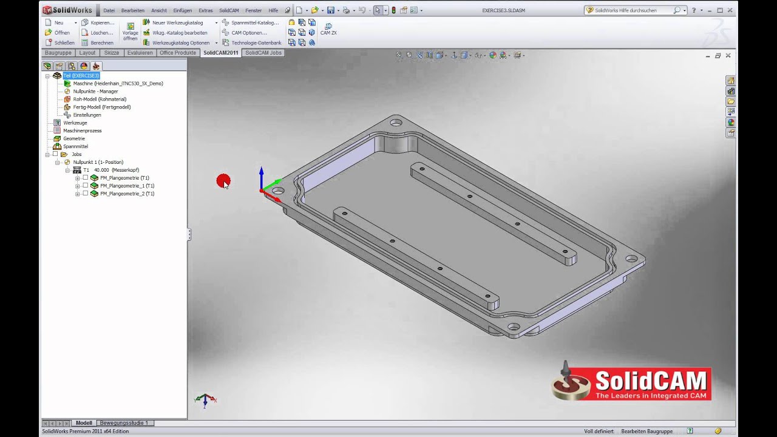Switch to the Skizze tab
This screenshot has width=777, height=437.
click(x=112, y=53)
